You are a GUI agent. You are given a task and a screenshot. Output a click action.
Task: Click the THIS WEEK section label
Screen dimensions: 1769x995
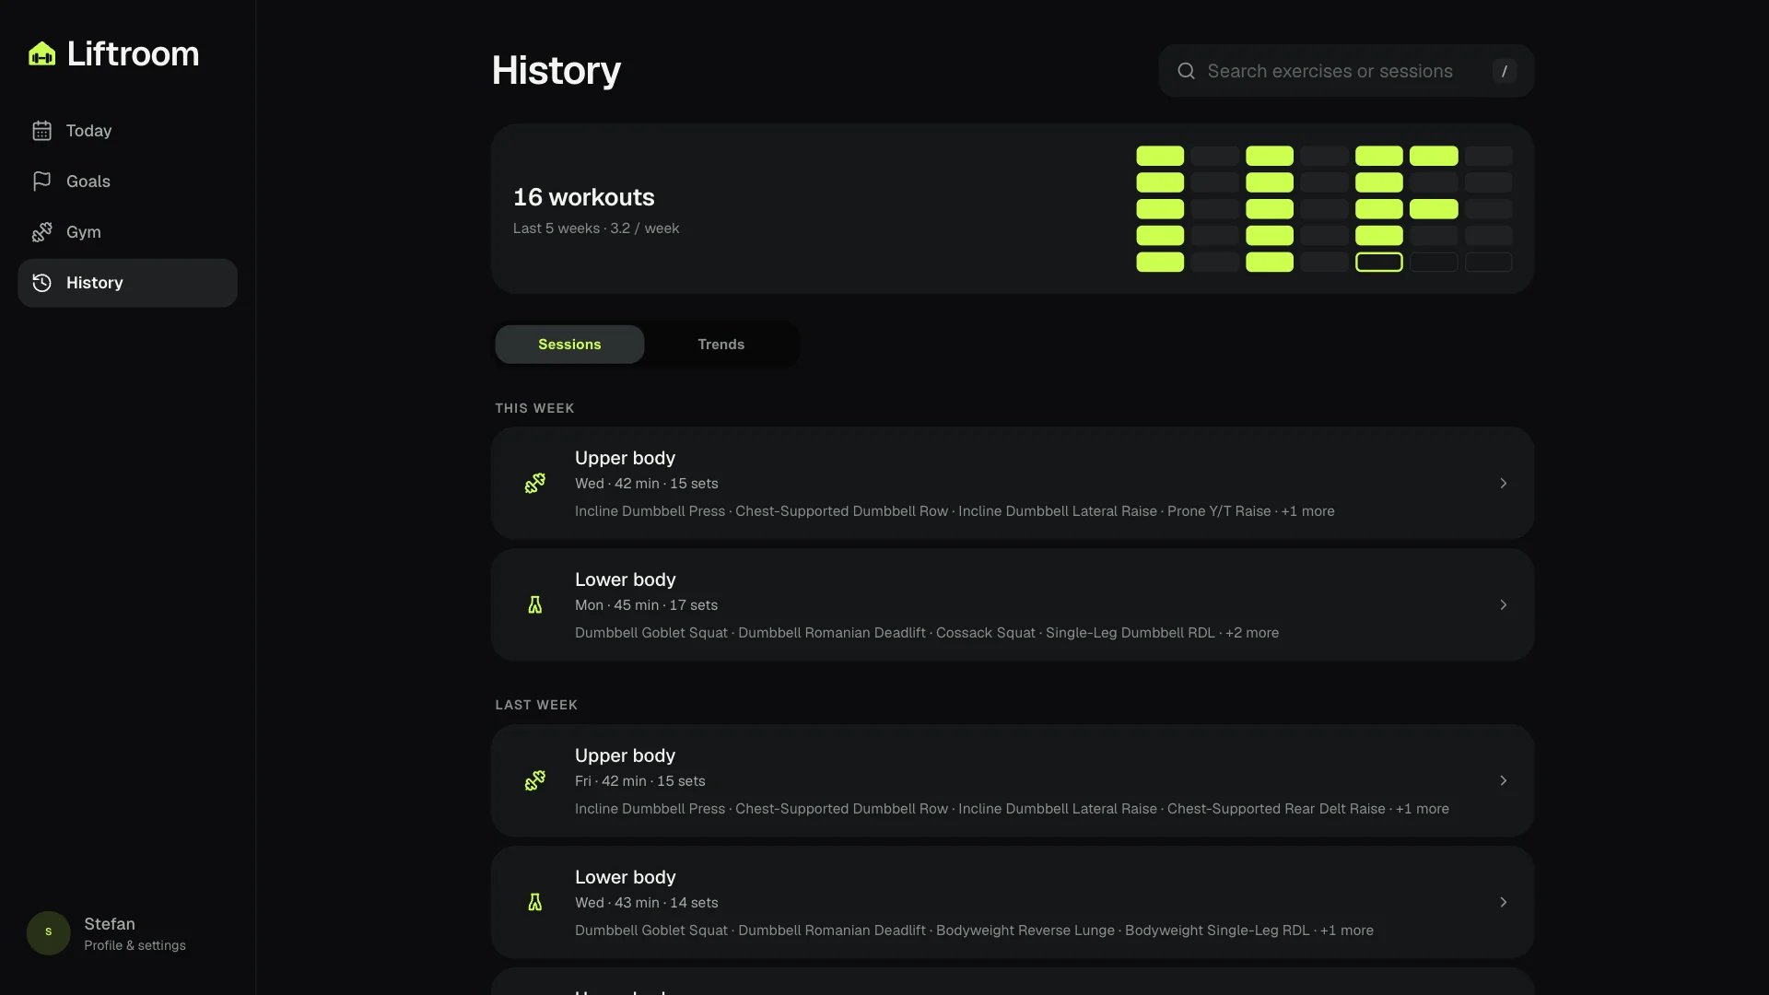[x=534, y=408]
